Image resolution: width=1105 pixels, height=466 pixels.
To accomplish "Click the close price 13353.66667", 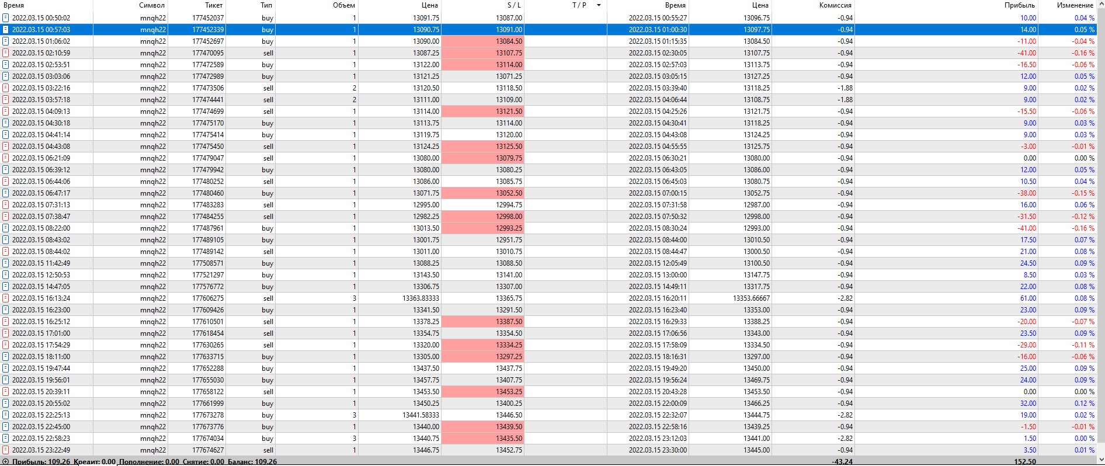I will [x=752, y=298].
